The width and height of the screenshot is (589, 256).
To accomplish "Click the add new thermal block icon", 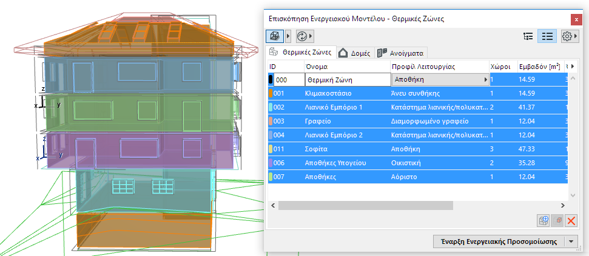I will [544, 221].
